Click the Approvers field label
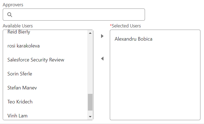 (13, 5)
